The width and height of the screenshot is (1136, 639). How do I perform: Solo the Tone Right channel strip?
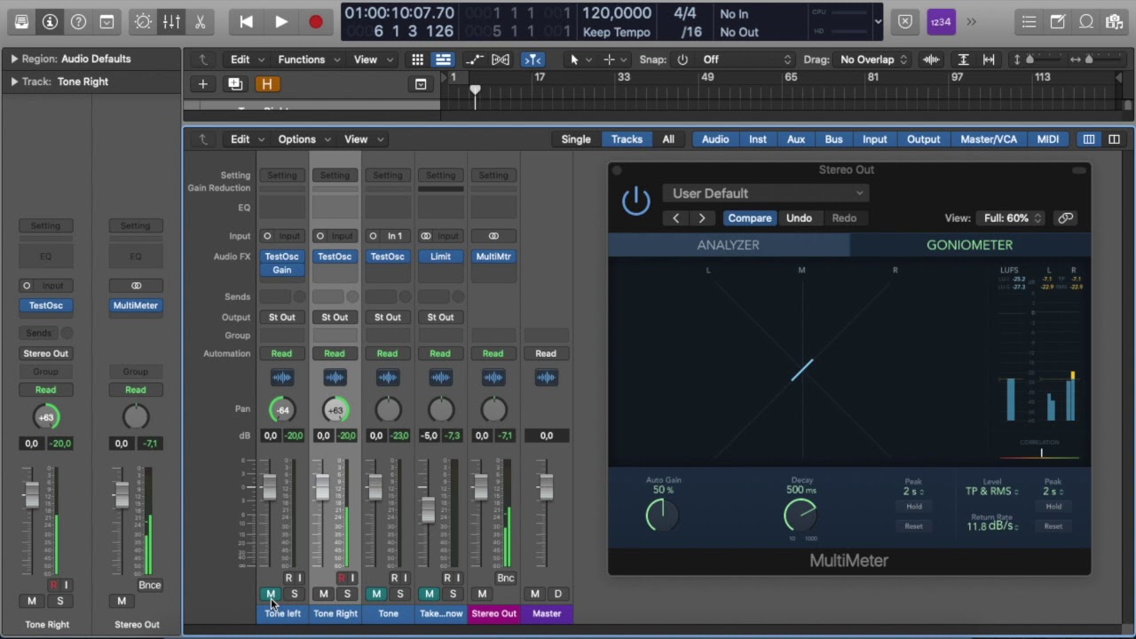click(x=347, y=594)
